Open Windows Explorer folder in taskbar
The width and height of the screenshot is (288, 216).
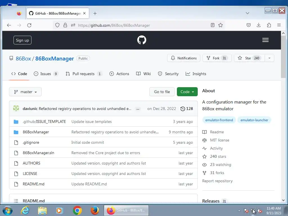click(x=42, y=210)
